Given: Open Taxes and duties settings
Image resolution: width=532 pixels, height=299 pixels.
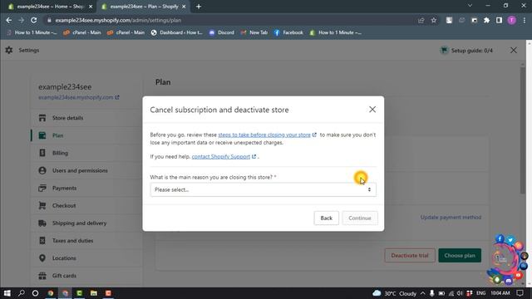Looking at the screenshot, I should point(72,240).
